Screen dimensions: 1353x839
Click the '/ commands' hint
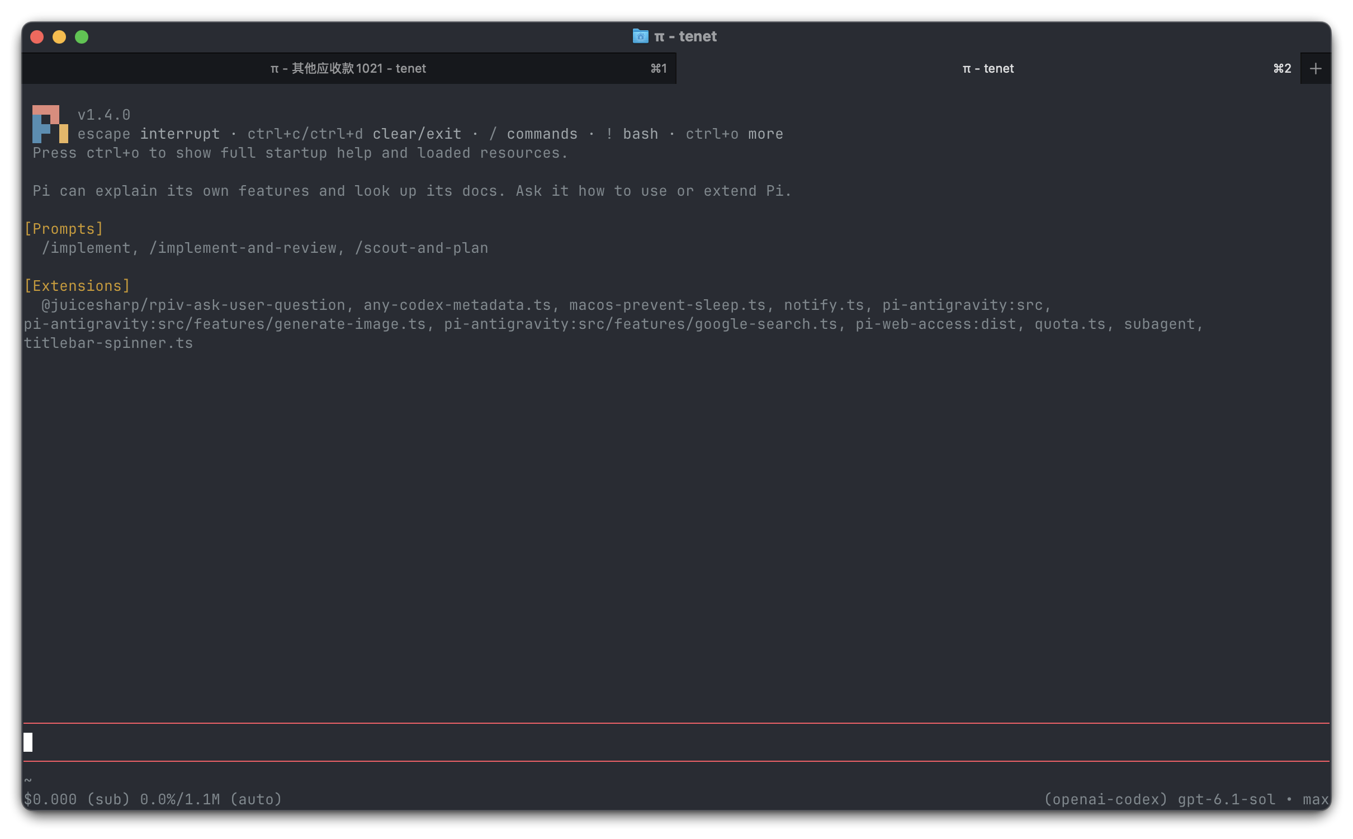pos(533,134)
